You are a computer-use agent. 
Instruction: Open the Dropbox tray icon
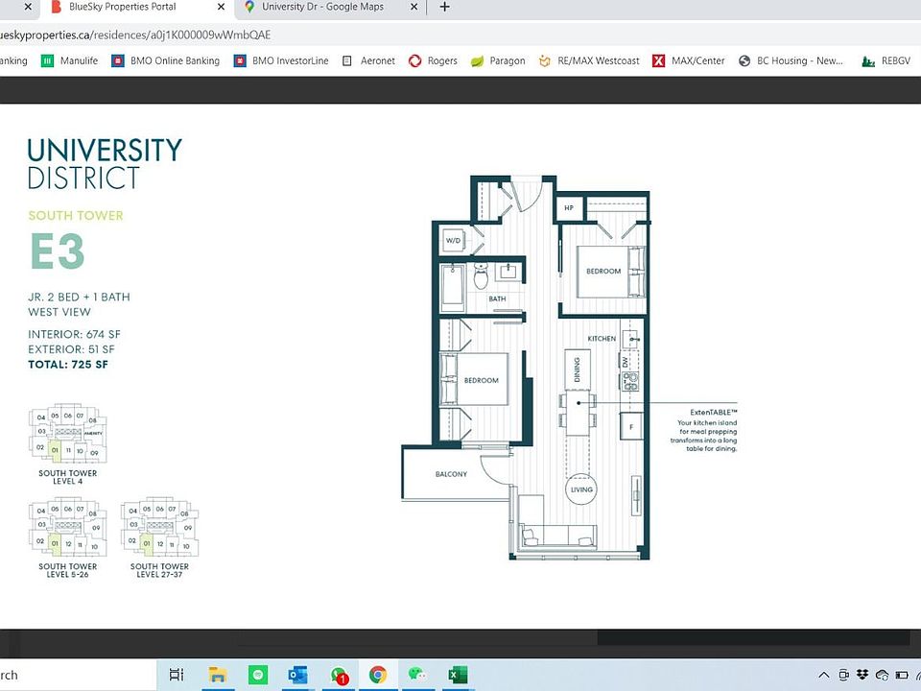coord(861,675)
